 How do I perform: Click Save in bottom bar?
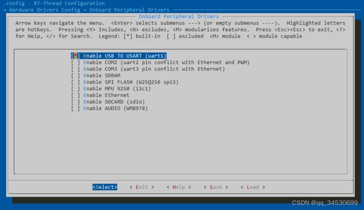click(x=216, y=187)
